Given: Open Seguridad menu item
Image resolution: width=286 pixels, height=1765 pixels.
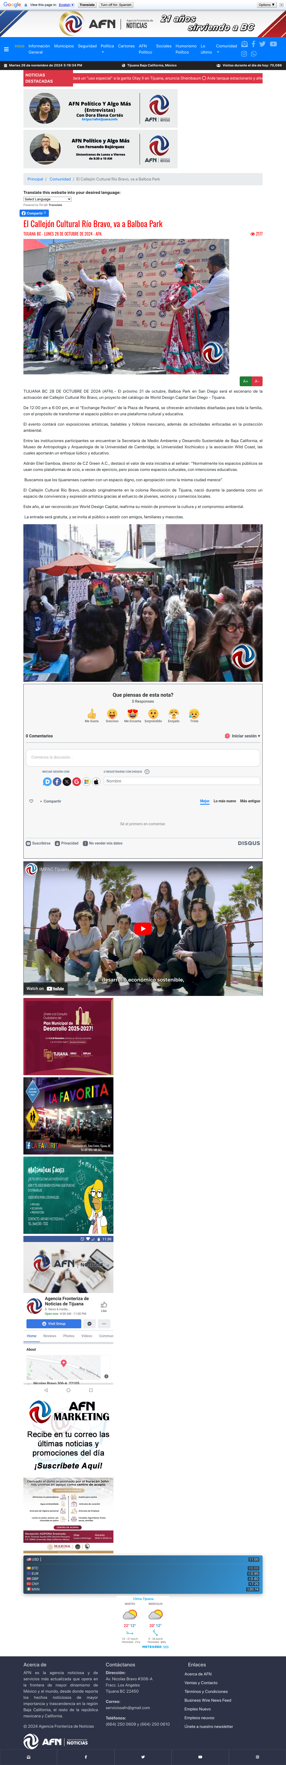Looking at the screenshot, I should click(x=87, y=46).
